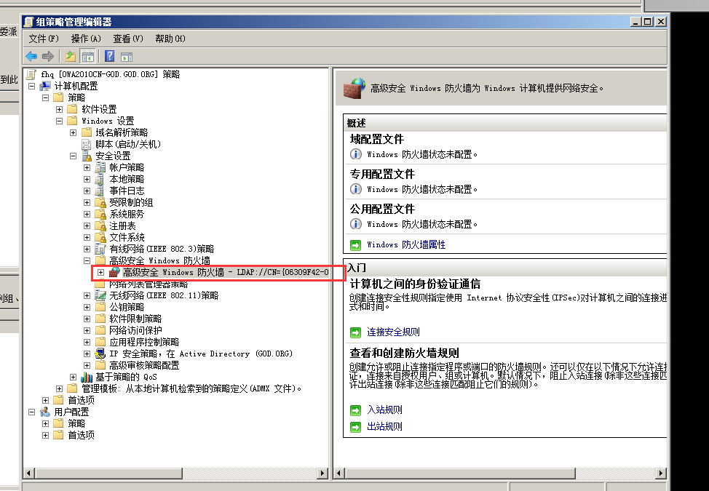Expand the 域名解析策略 node
The width and height of the screenshot is (709, 491).
74,133
